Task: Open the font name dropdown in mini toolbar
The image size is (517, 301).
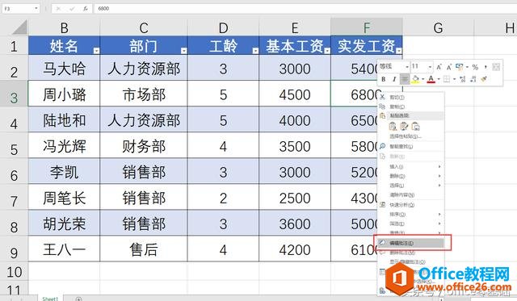Action: point(407,67)
